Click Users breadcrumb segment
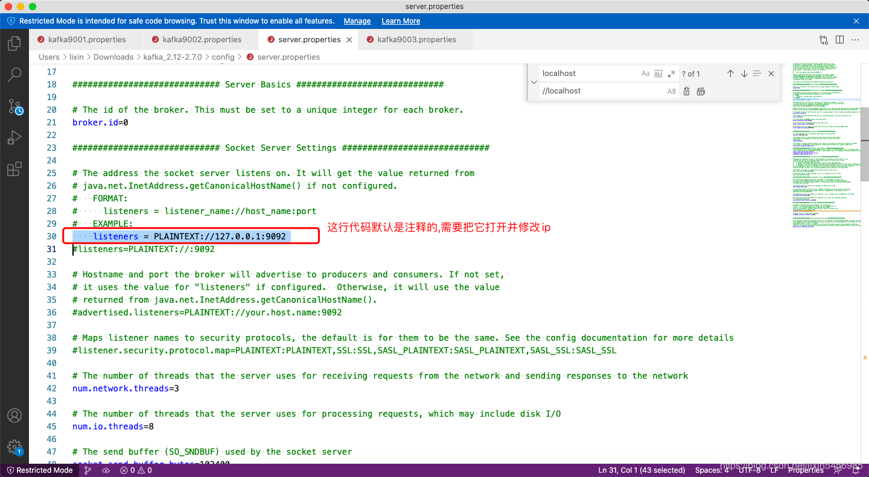 [49, 57]
